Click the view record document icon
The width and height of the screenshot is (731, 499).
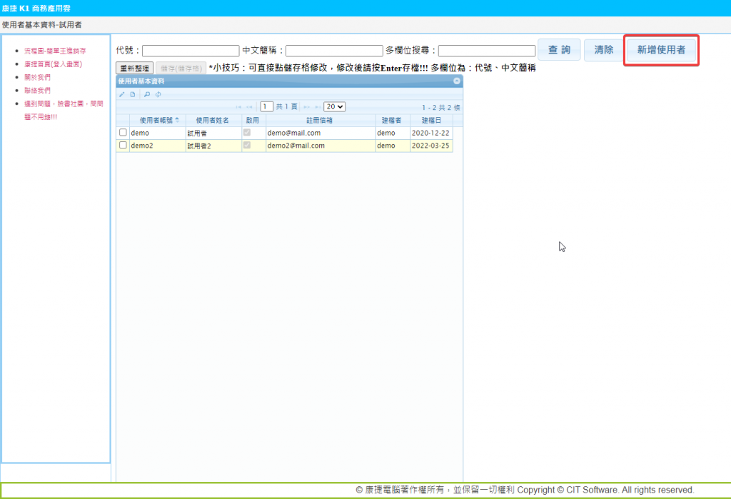click(x=132, y=94)
